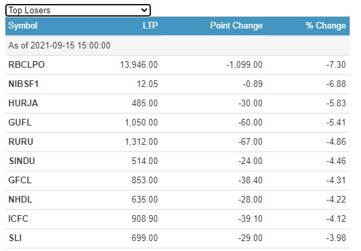Open SINDU stock details
This screenshot has width=361, height=251.
coord(22,161)
